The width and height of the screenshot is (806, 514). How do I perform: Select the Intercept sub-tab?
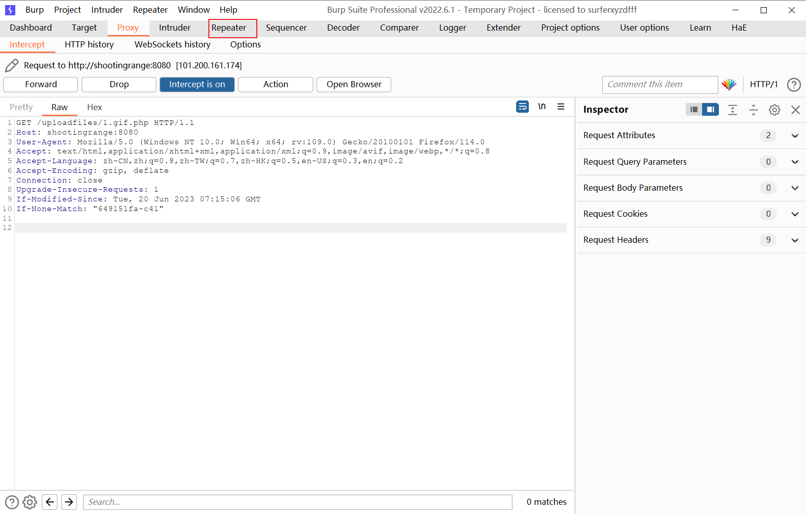28,45
